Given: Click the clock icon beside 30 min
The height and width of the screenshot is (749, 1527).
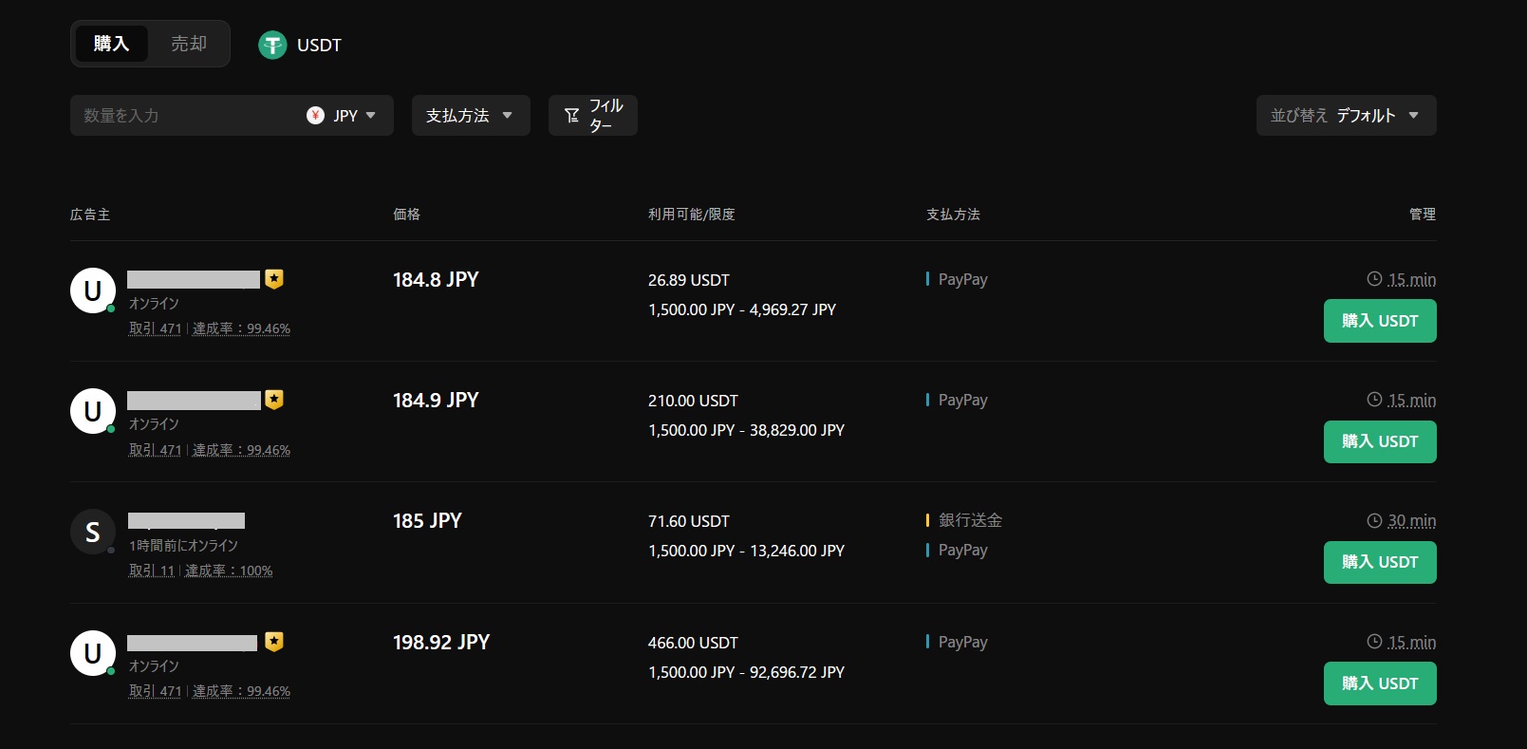Looking at the screenshot, I should [1374, 520].
